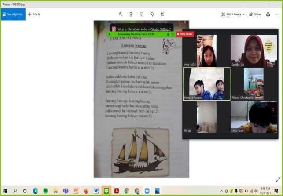Open Microsoft Word from the taskbar
The image size is (283, 196).
point(96,191)
